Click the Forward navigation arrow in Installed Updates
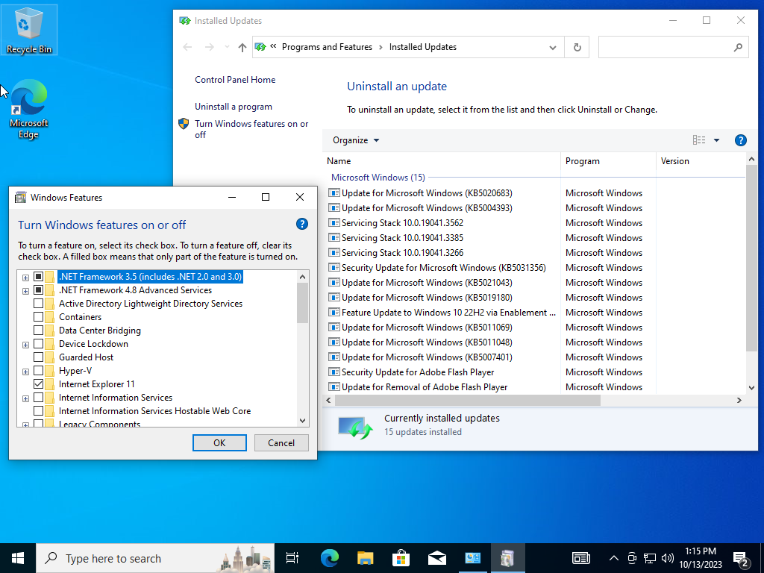Image resolution: width=764 pixels, height=573 pixels. click(210, 47)
